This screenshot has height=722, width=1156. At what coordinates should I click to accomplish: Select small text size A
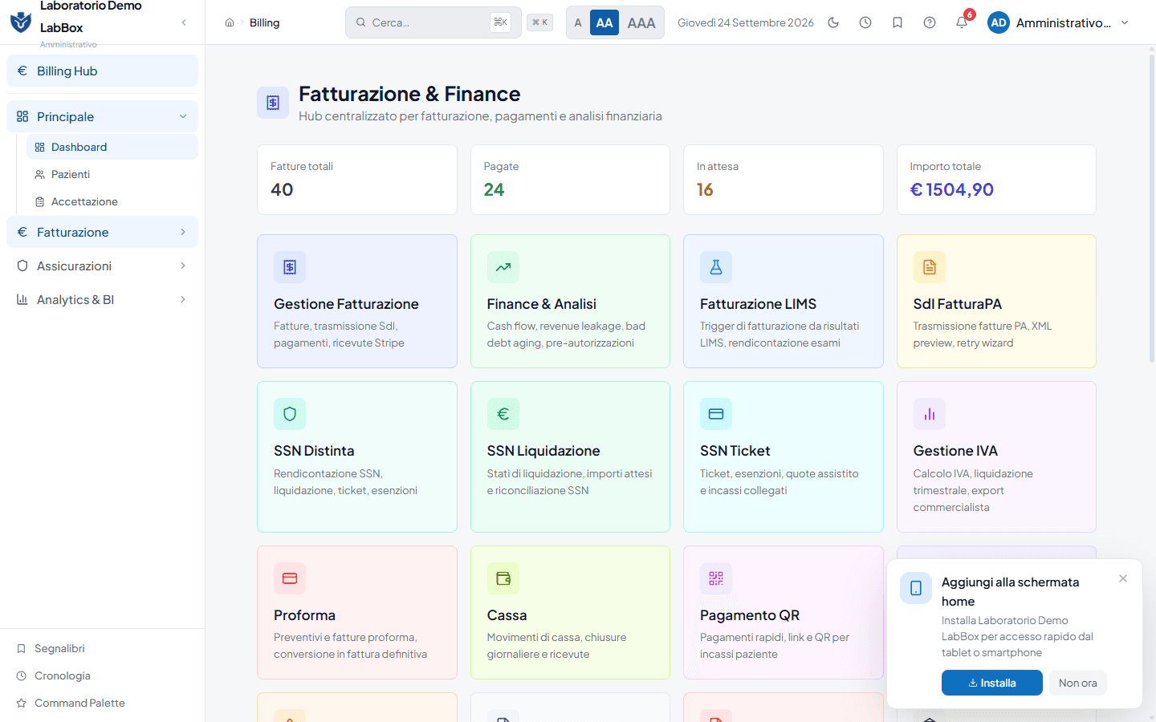(578, 22)
